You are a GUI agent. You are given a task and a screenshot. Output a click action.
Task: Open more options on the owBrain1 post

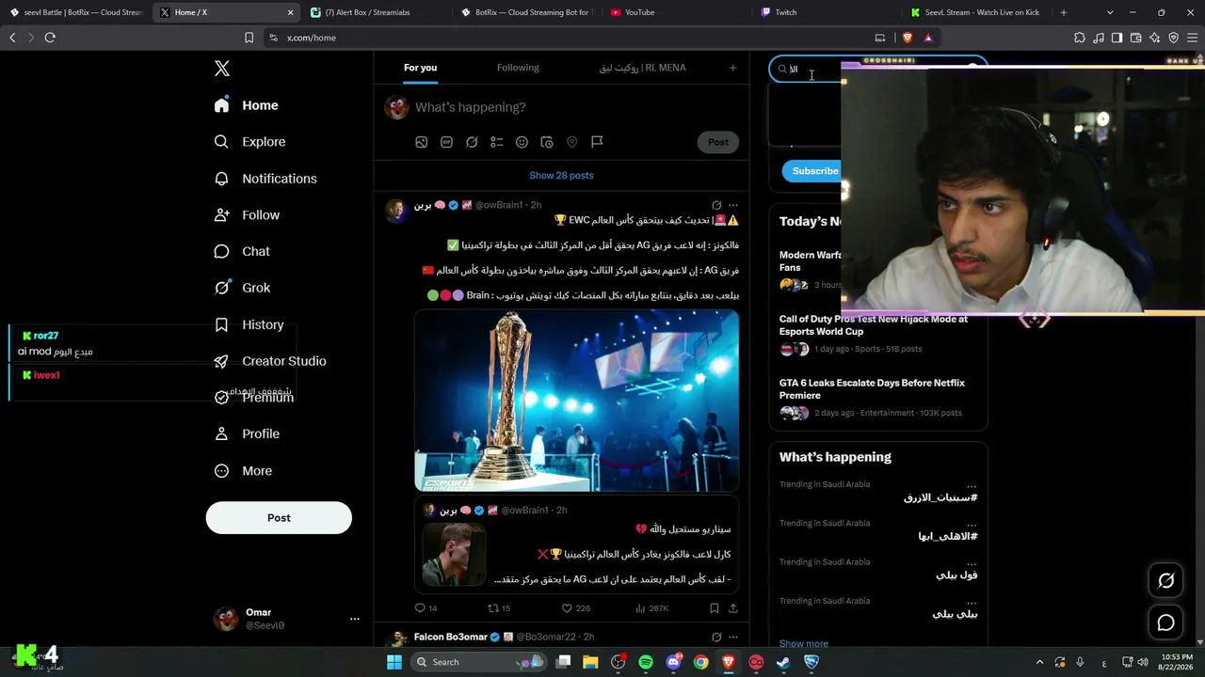(x=733, y=205)
